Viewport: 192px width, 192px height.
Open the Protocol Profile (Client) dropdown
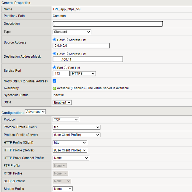click(x=76, y=127)
